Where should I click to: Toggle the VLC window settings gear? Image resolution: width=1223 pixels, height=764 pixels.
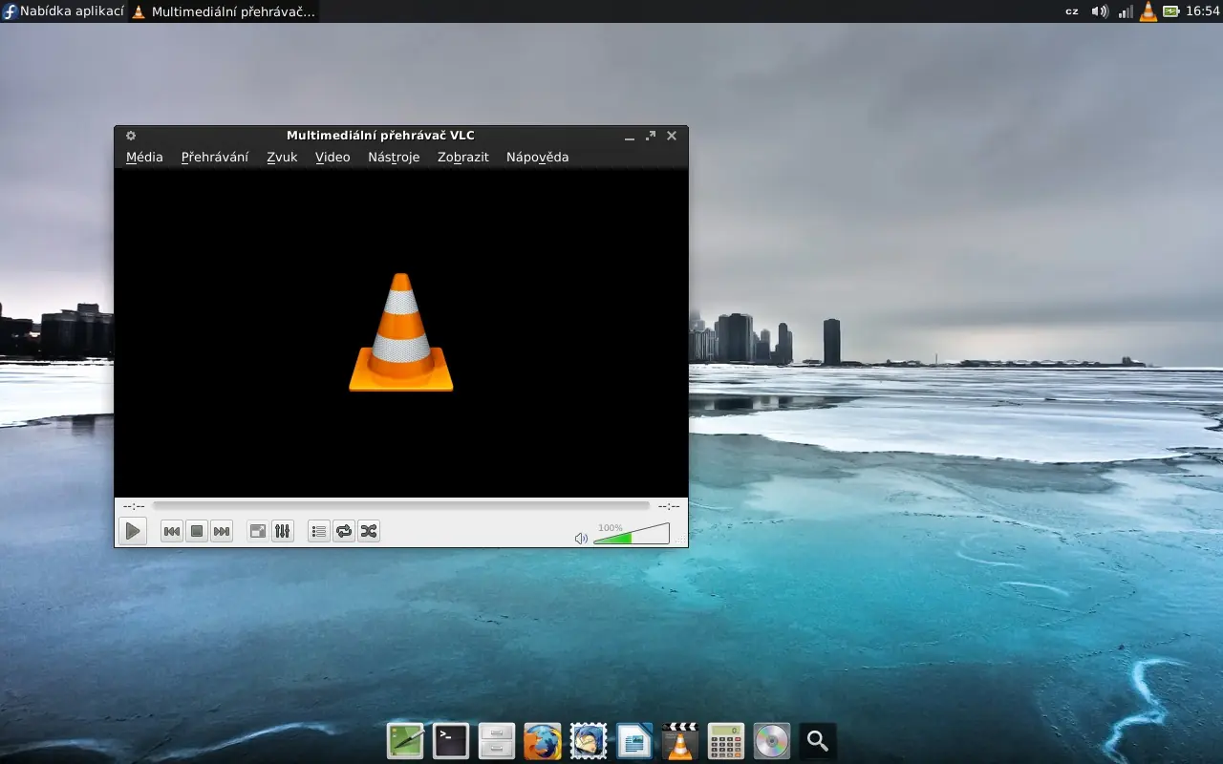coord(130,136)
